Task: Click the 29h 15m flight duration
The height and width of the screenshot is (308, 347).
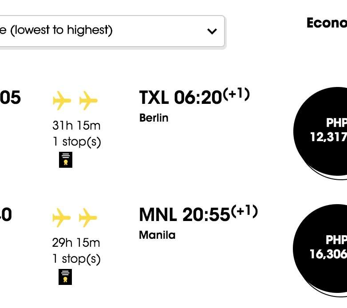Action: click(x=76, y=243)
